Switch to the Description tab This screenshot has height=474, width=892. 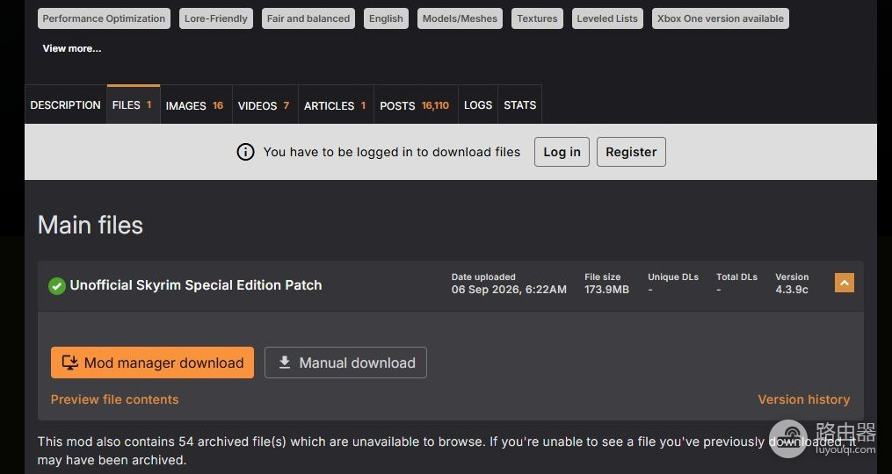[65, 105]
